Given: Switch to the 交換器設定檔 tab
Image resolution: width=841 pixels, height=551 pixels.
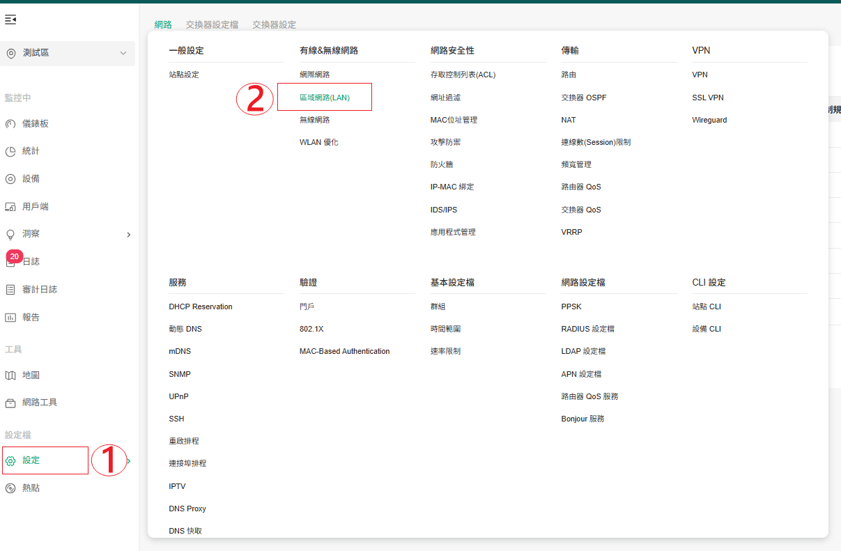Looking at the screenshot, I should (x=212, y=24).
